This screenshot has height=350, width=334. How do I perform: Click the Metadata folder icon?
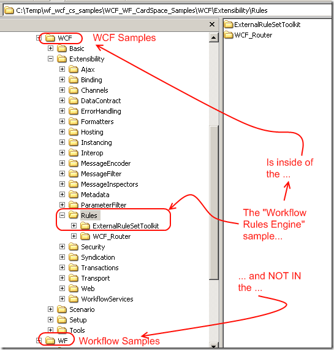[74, 195]
